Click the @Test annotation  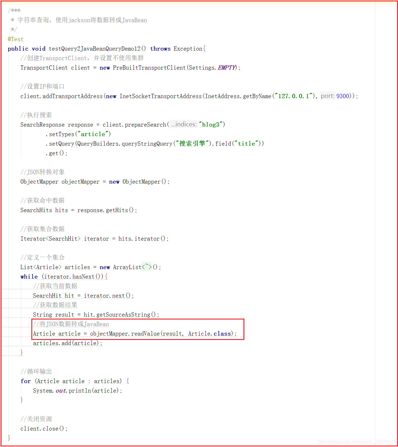pos(16,39)
